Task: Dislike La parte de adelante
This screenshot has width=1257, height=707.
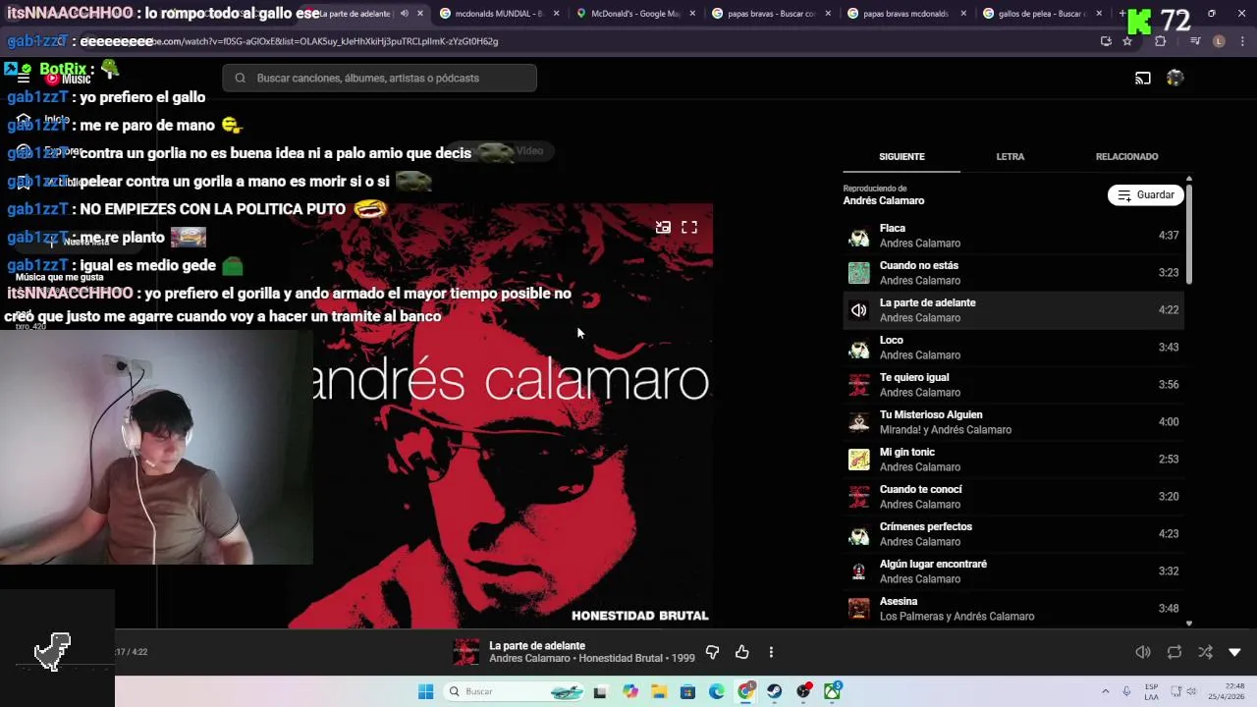Action: coord(712,652)
